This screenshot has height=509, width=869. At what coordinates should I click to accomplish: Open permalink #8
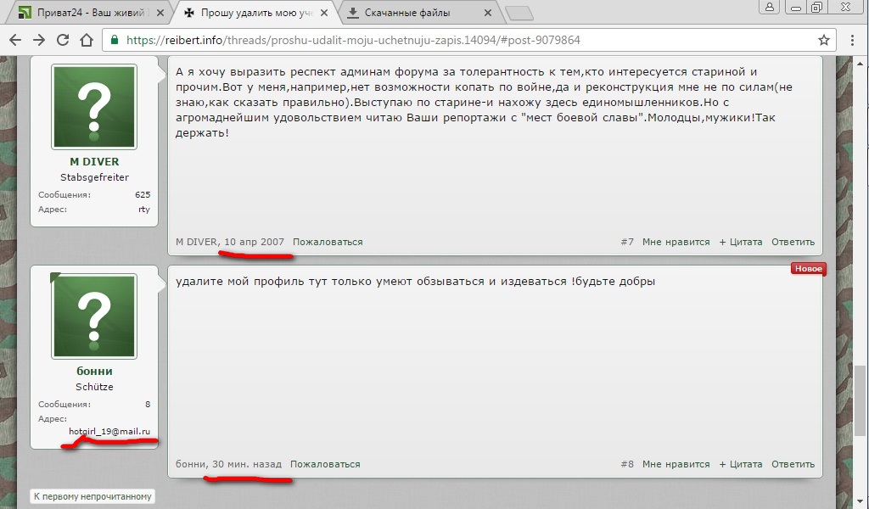[x=627, y=464]
